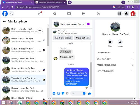Image resolution: width=140 pixels, height=105 pixels.
Task: Click the Facebook logo
Action: point(5,14)
